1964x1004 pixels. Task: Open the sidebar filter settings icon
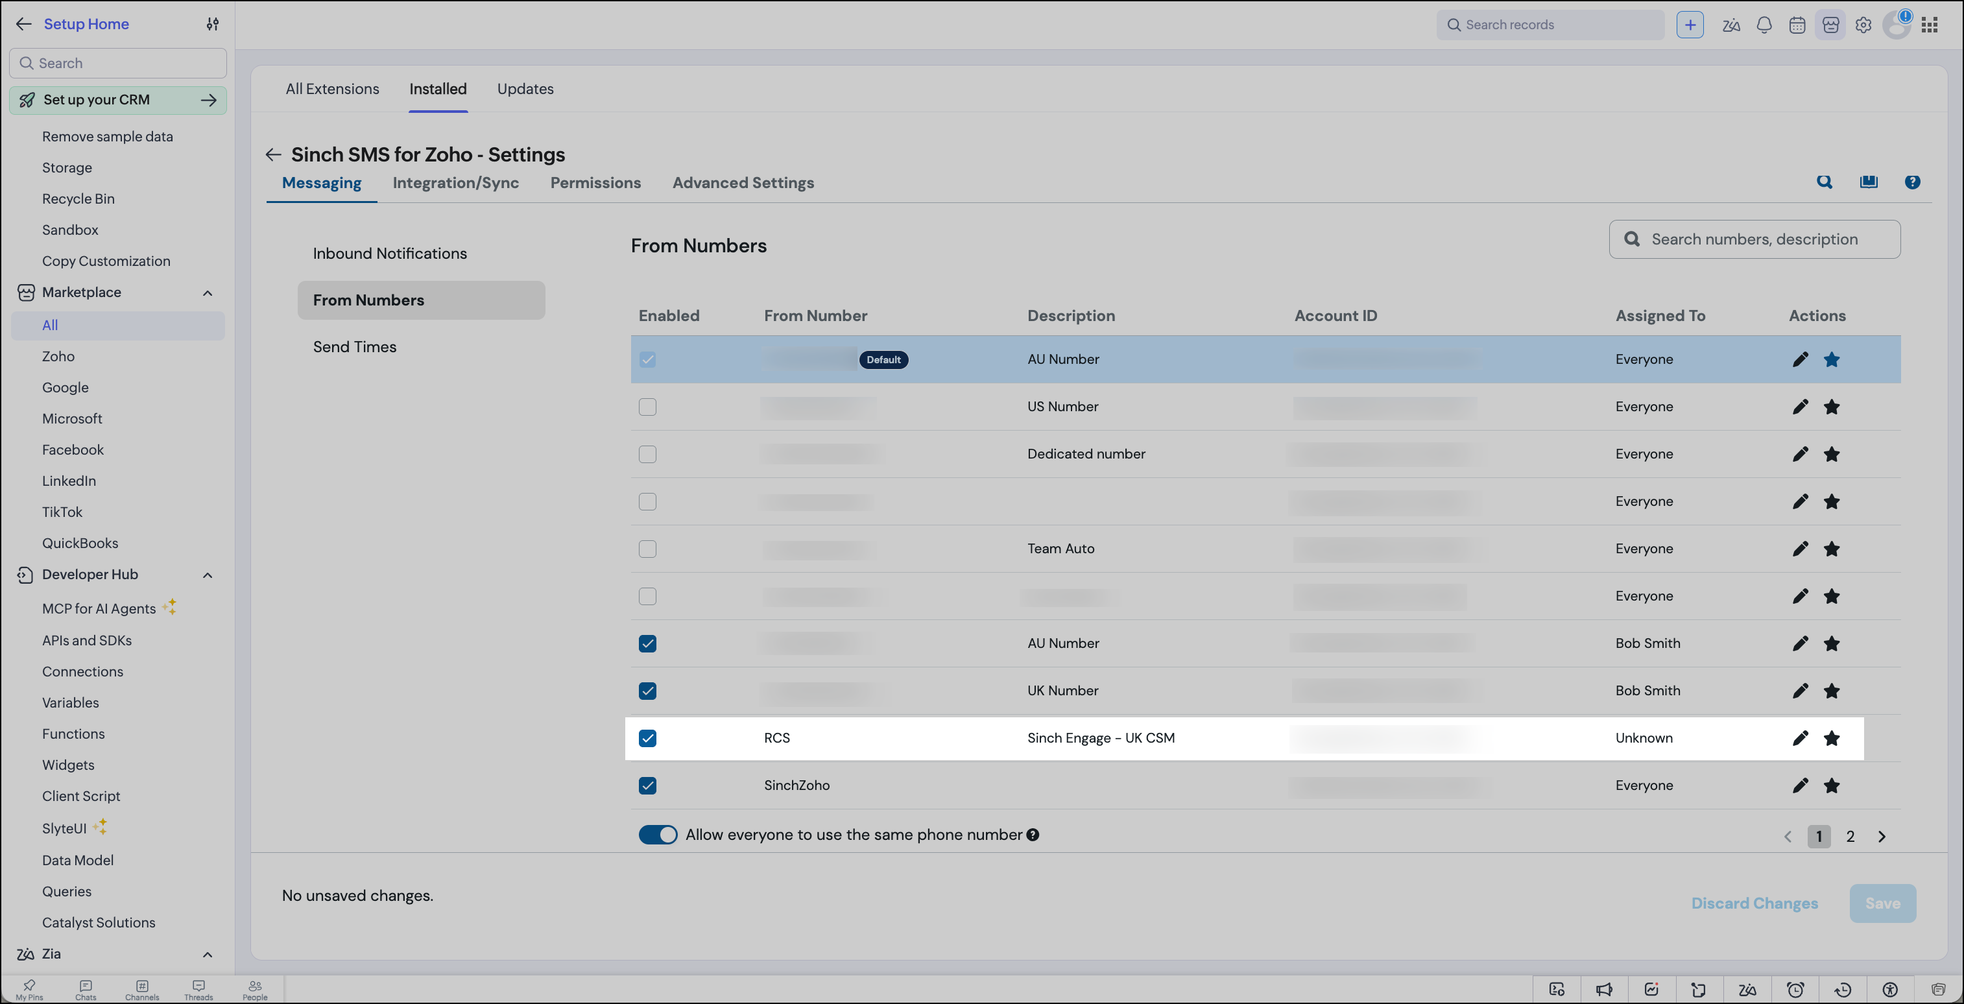(x=213, y=25)
